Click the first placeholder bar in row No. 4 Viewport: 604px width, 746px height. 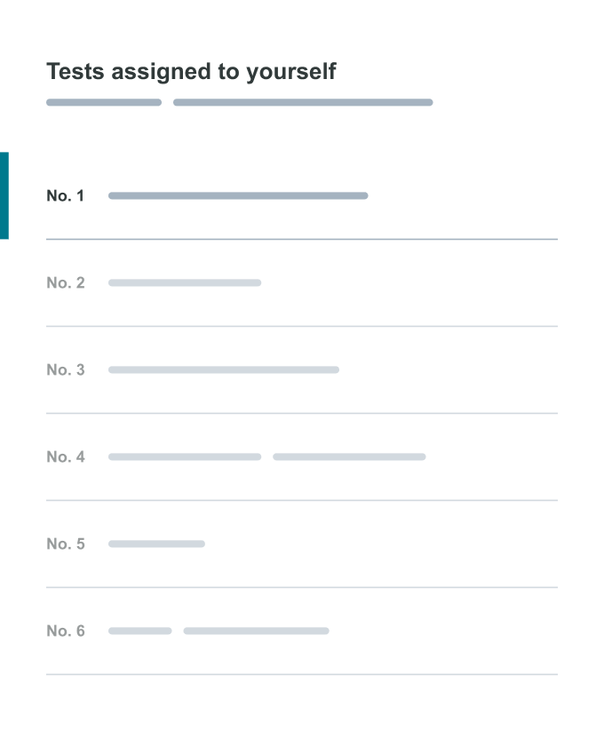[x=185, y=456]
